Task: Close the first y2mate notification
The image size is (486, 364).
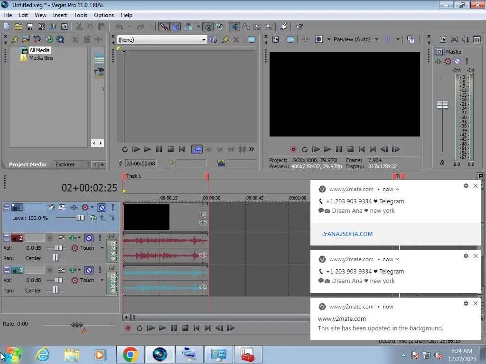Action: click(476, 186)
